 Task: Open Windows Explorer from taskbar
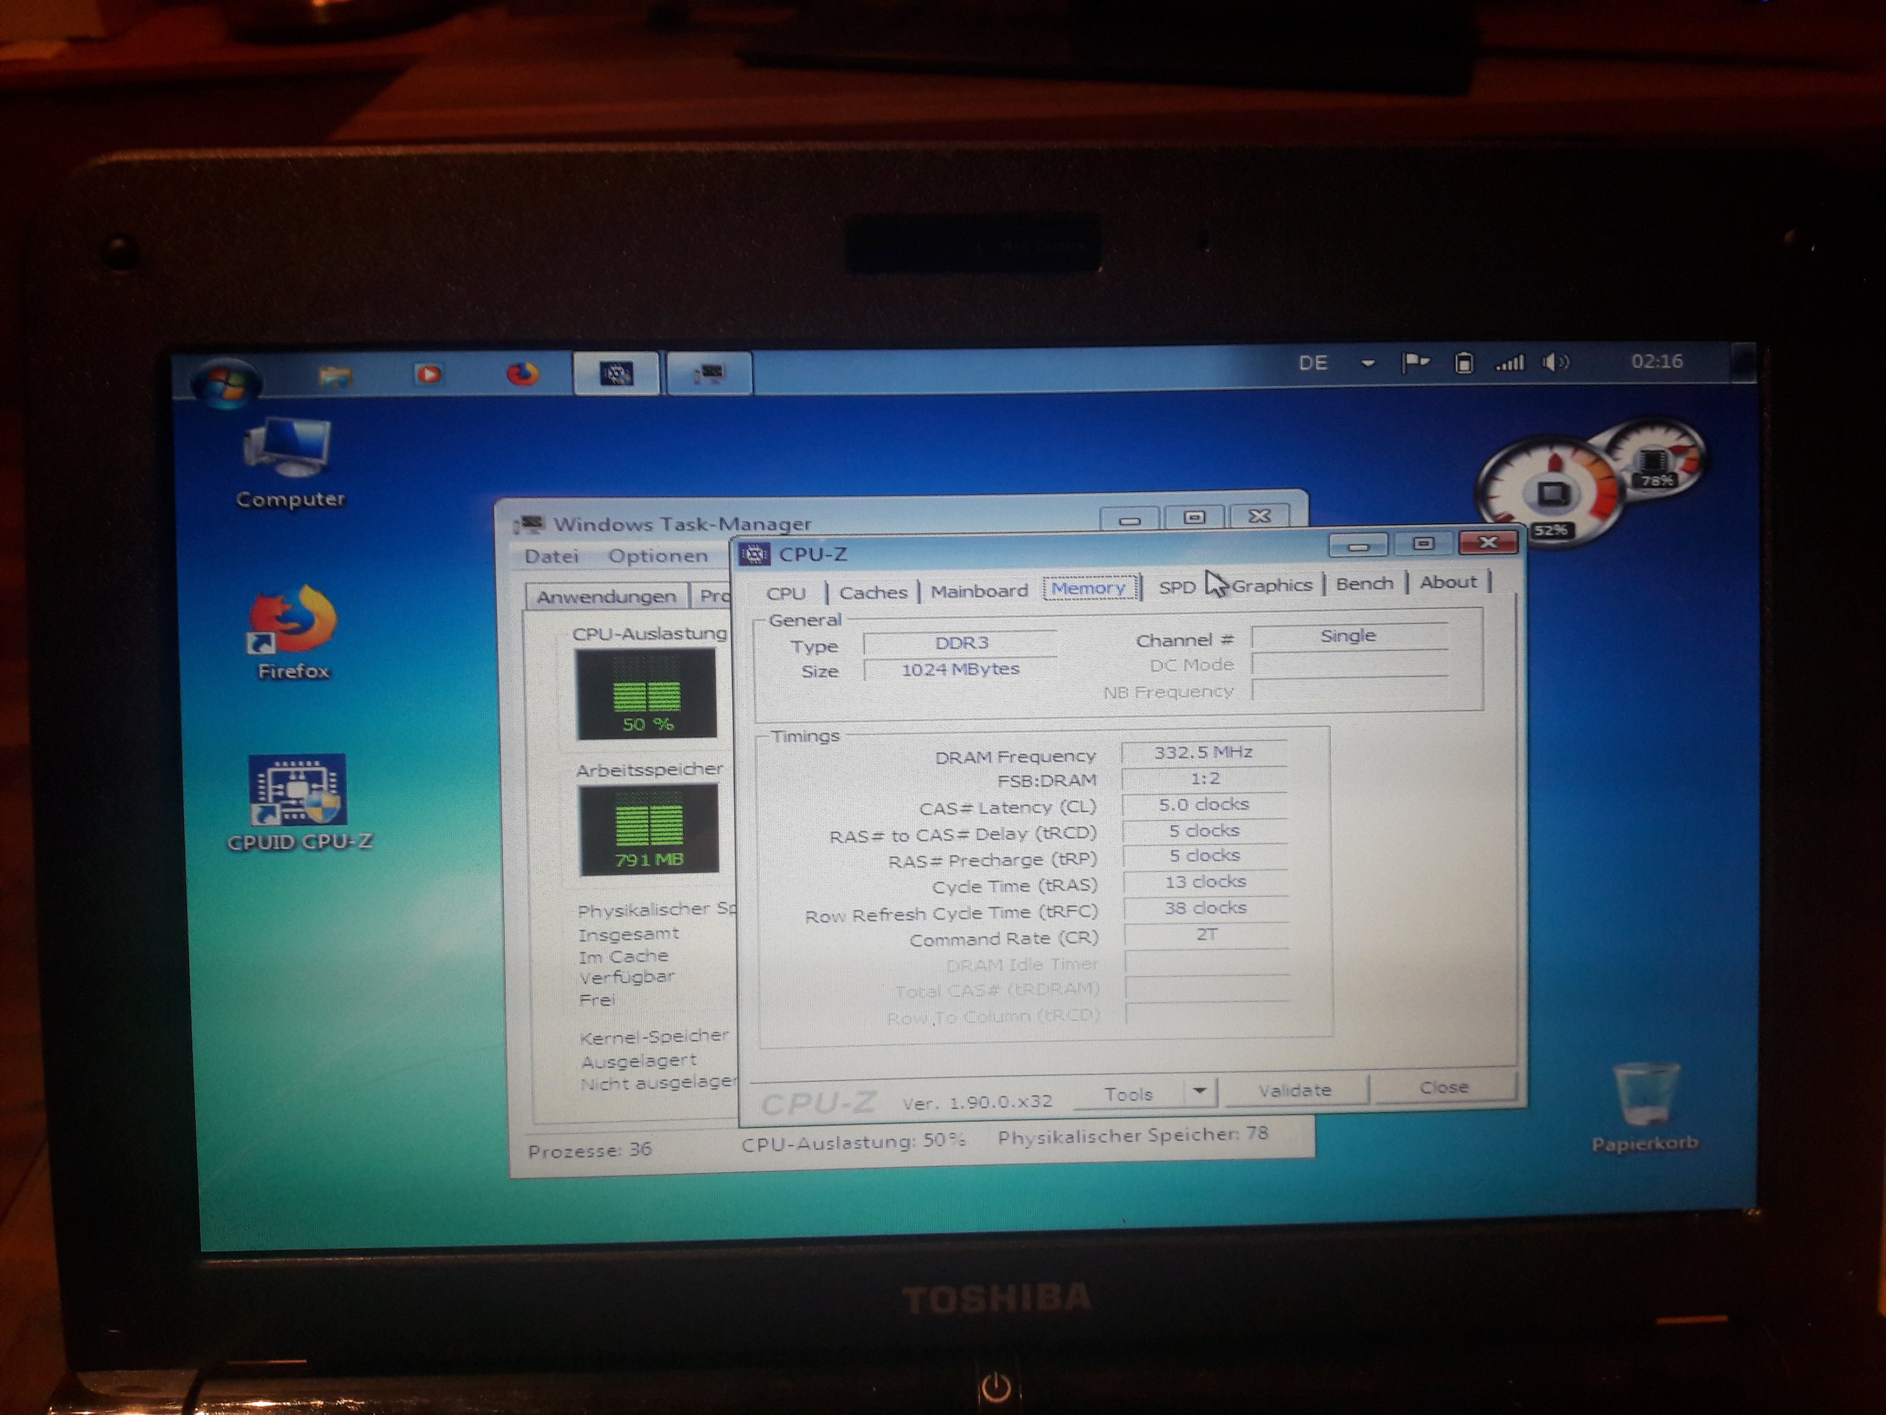[x=335, y=375]
